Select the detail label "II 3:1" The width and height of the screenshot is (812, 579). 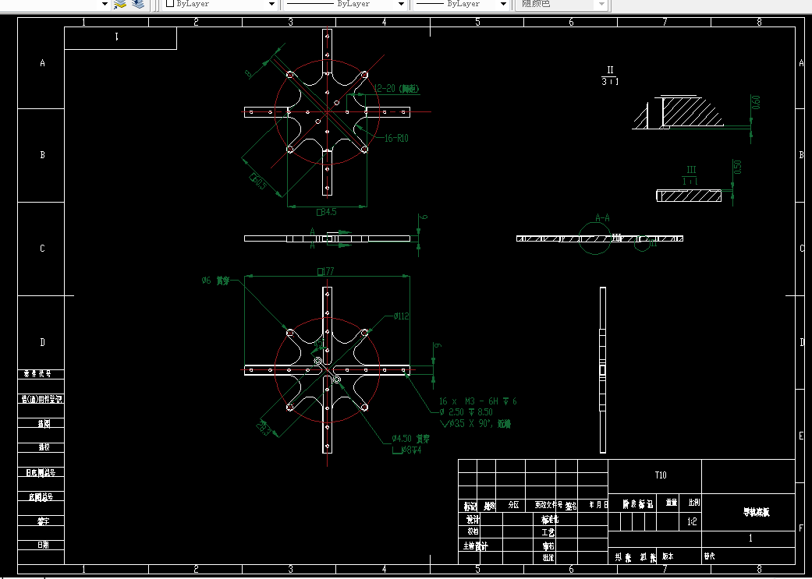coord(610,76)
